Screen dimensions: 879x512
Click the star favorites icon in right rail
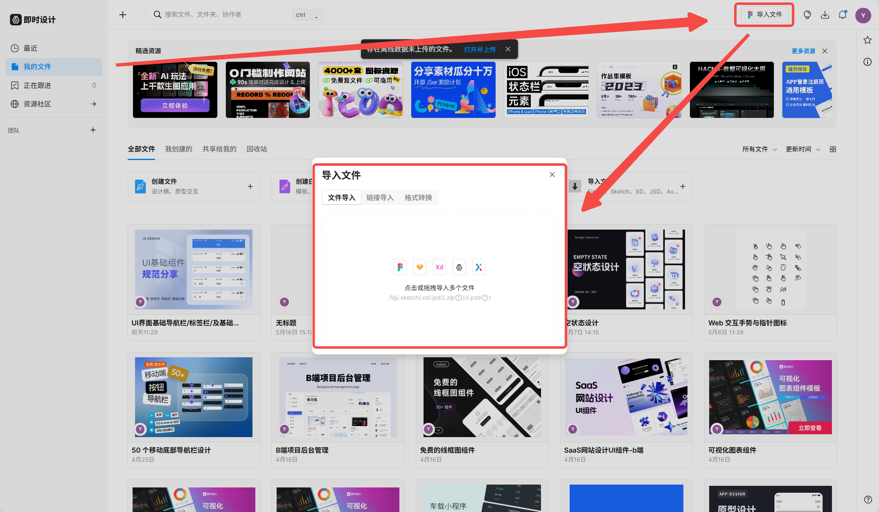(x=868, y=40)
